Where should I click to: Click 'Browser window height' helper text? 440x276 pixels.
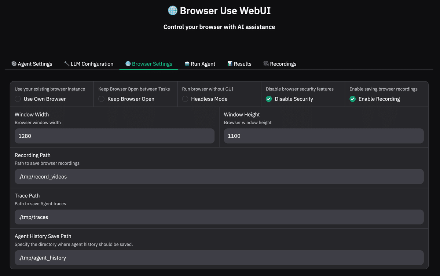pos(248,122)
